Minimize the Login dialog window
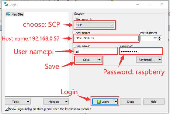 [138, 4]
